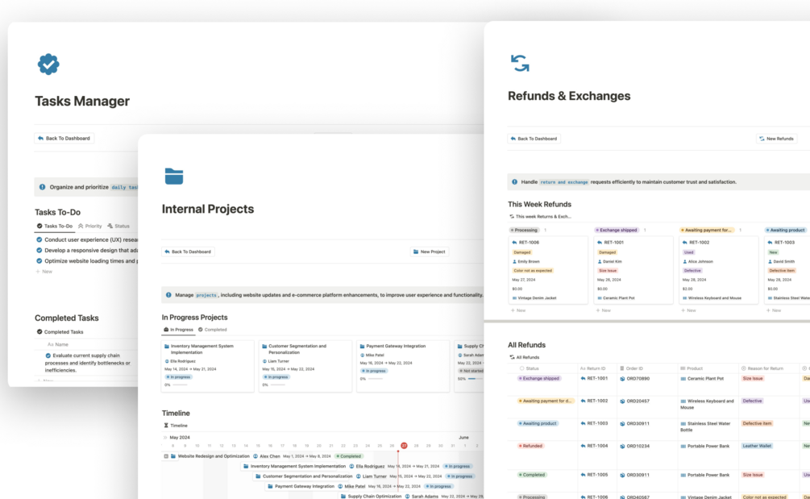This screenshot has height=499, width=810.
Task: Open the RET-1002 refund card
Action: [719, 270]
